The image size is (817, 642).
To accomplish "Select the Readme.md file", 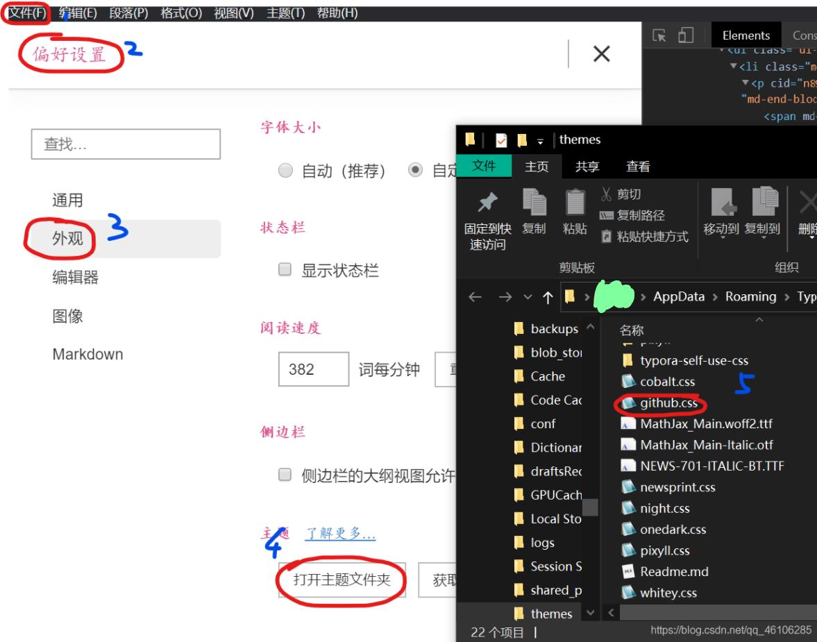I will [x=666, y=572].
